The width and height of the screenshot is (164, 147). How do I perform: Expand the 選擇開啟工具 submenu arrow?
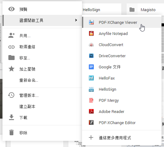[x=76, y=20]
